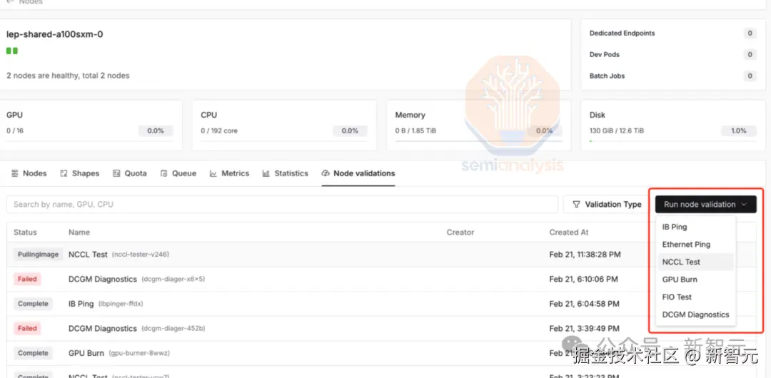Toggle the Run node validation dropdown
This screenshot has width=771, height=378.
705,205
